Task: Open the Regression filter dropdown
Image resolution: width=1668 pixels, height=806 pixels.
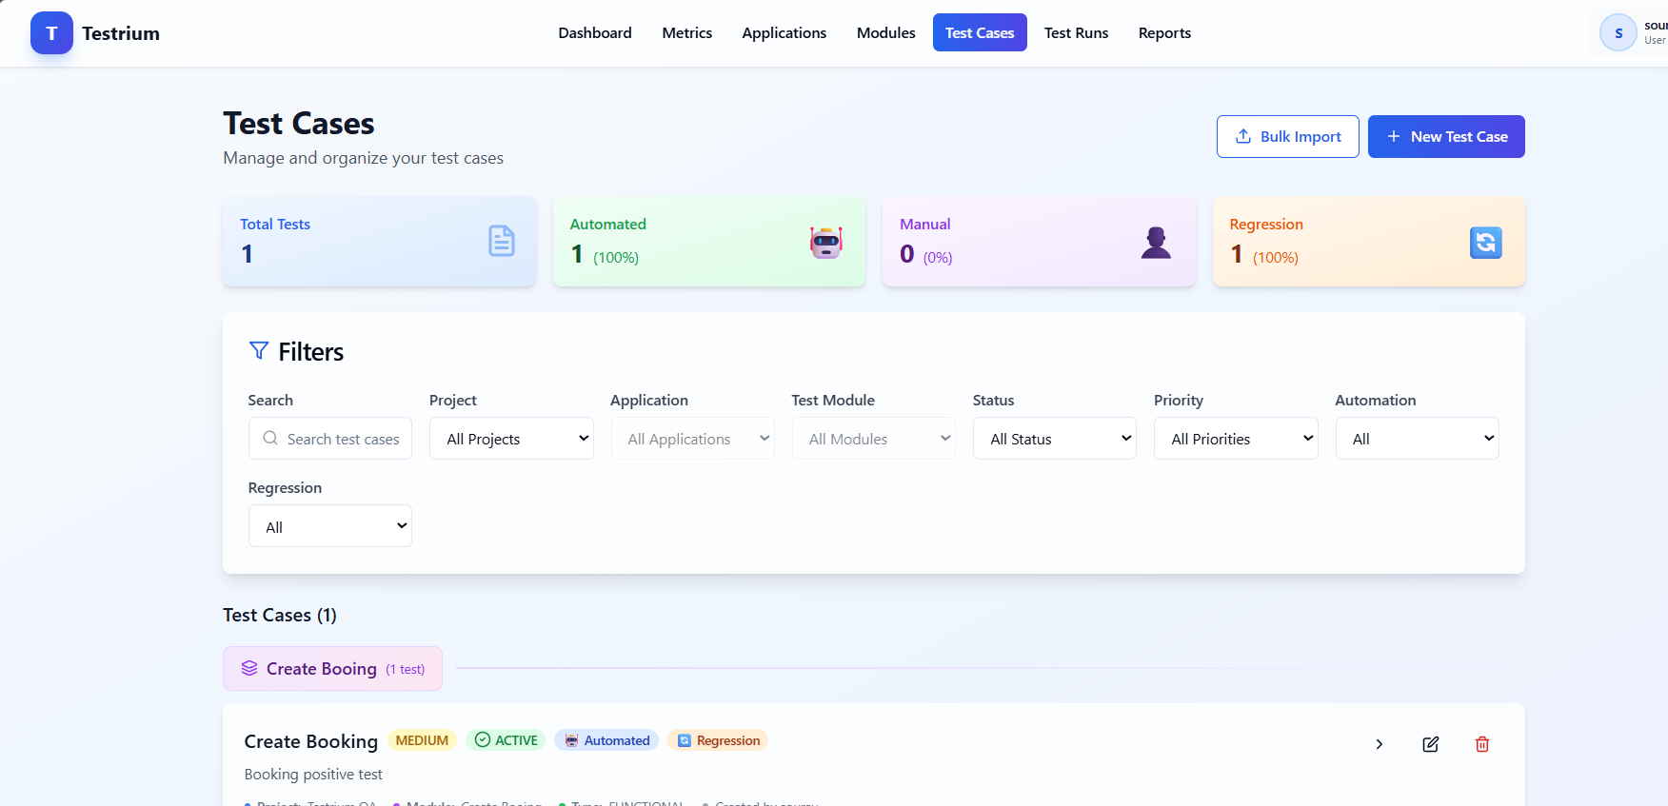Action: click(x=329, y=526)
